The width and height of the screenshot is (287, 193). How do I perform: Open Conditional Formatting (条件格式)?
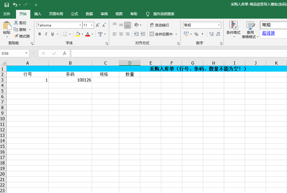(233, 29)
